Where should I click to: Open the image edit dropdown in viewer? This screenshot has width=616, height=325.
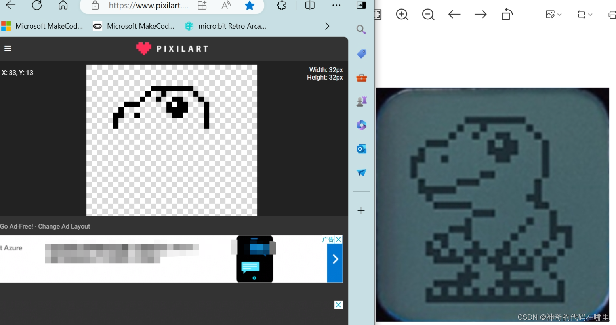tap(553, 15)
